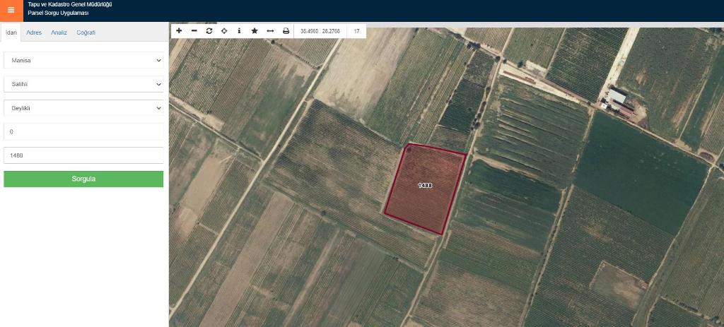
Task: Click the refresh map icon
Action: click(209, 31)
